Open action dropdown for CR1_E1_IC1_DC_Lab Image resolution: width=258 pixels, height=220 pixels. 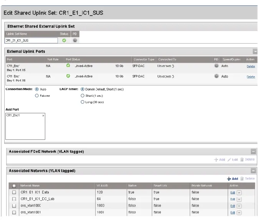tap(239, 199)
